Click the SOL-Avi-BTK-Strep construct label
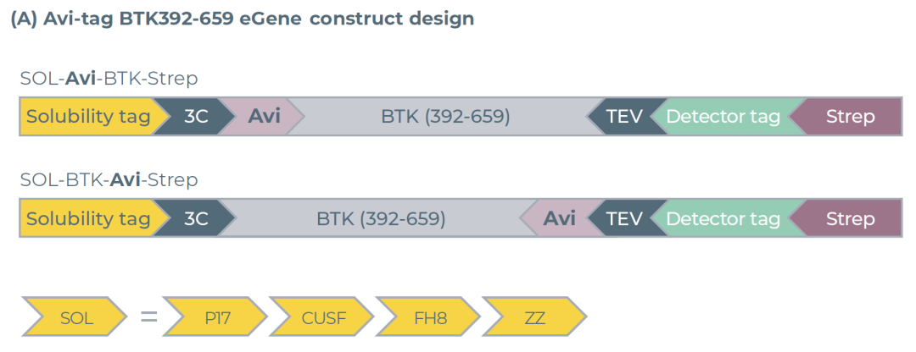 [109, 79]
